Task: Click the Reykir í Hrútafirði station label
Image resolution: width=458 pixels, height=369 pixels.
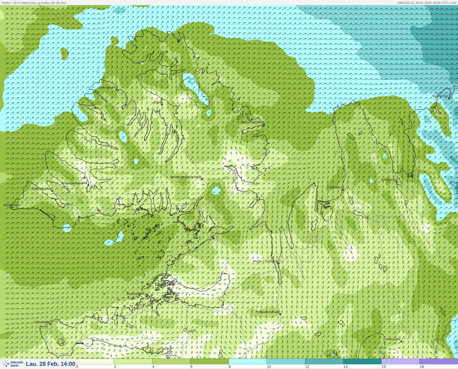Action: [x=265, y=261]
